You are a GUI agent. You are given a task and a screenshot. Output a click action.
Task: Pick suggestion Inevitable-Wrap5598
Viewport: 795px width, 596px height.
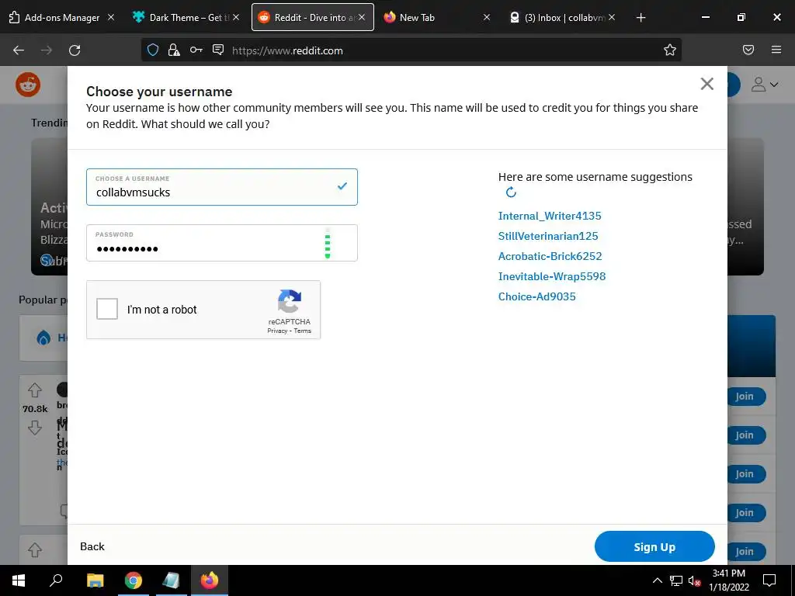[552, 277]
